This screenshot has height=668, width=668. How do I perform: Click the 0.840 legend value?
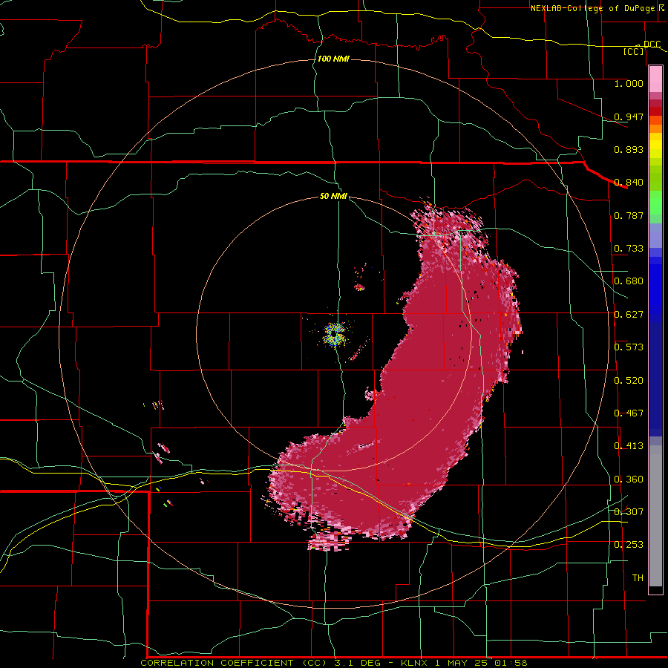click(629, 183)
